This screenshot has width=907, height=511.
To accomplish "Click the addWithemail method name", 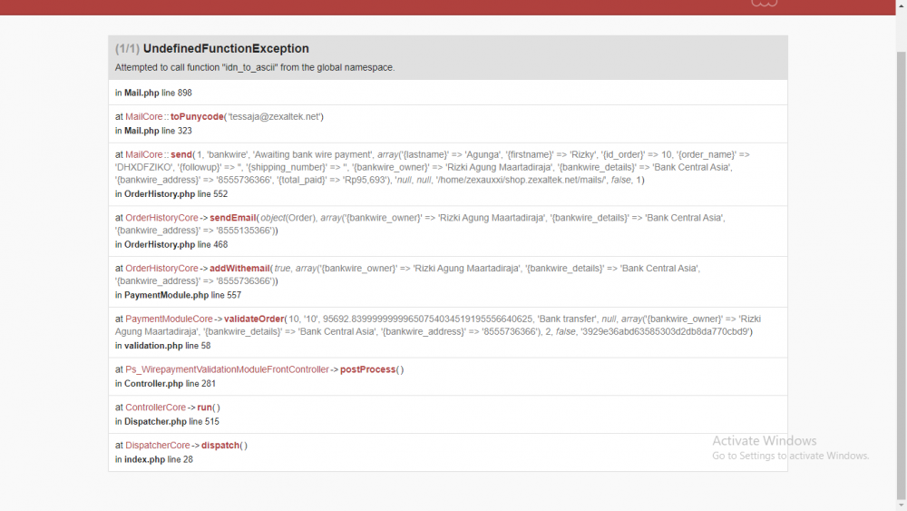I will [x=239, y=269].
